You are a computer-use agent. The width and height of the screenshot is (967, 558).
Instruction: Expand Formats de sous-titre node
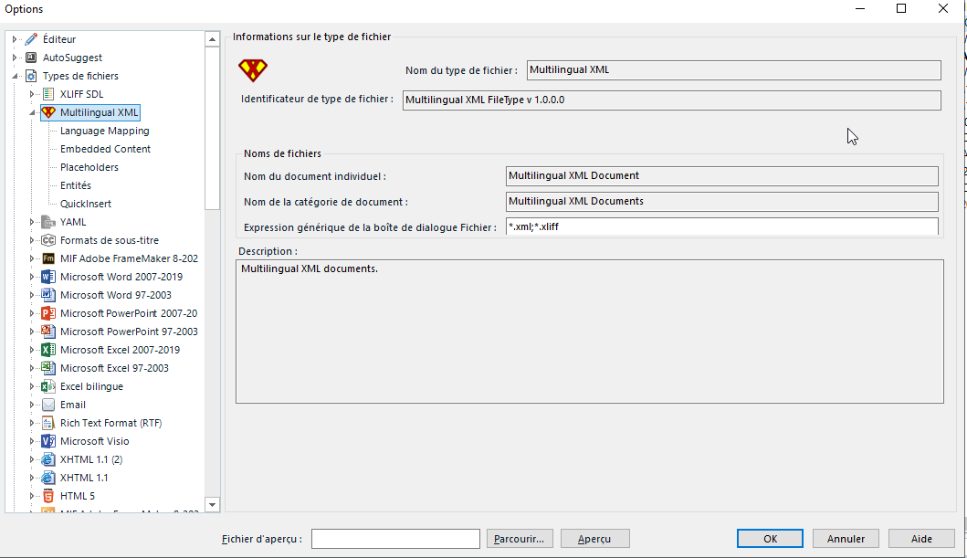click(31, 240)
